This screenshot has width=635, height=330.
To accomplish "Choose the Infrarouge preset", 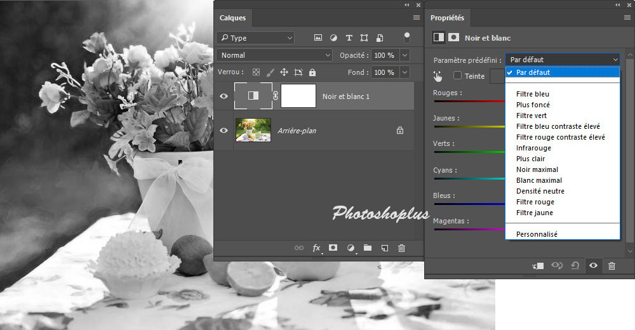I will (x=533, y=148).
